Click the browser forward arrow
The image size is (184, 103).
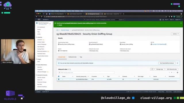click(x=39, y=17)
